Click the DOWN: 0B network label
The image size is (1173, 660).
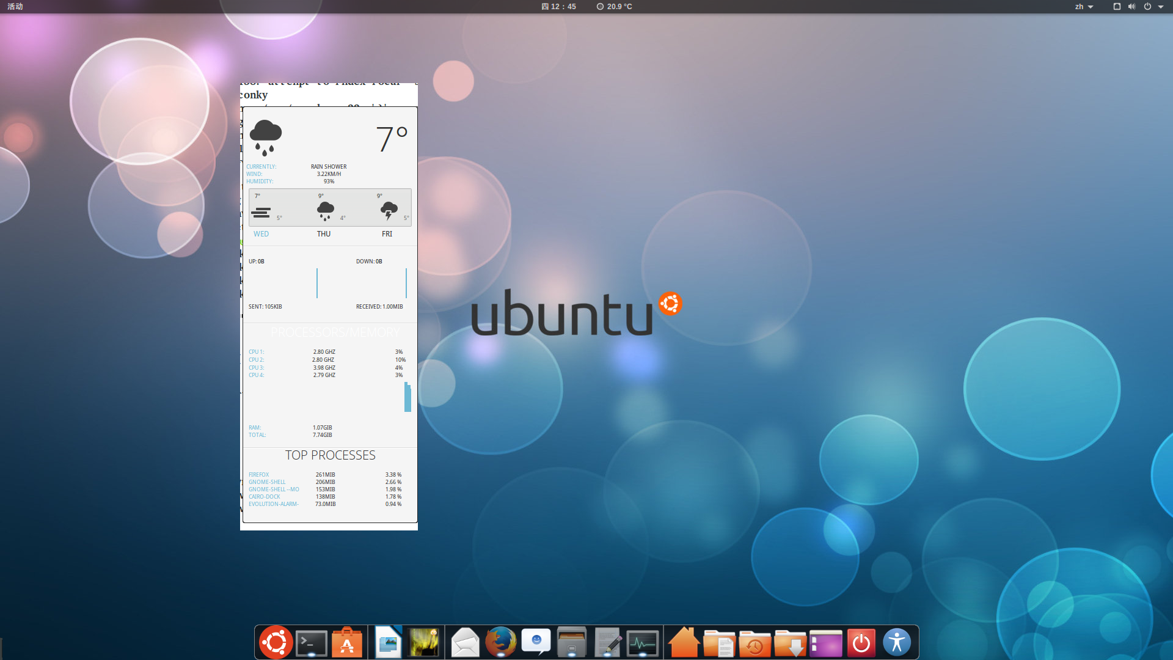[x=369, y=262]
